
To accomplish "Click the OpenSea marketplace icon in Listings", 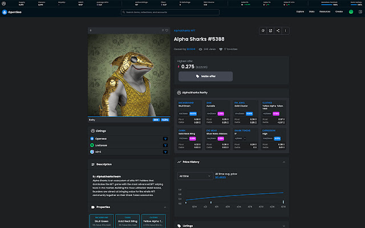I will (x=92, y=139).
